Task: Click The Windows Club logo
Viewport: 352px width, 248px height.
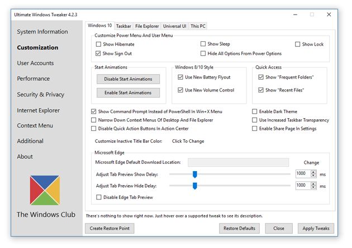Action: (x=45, y=190)
